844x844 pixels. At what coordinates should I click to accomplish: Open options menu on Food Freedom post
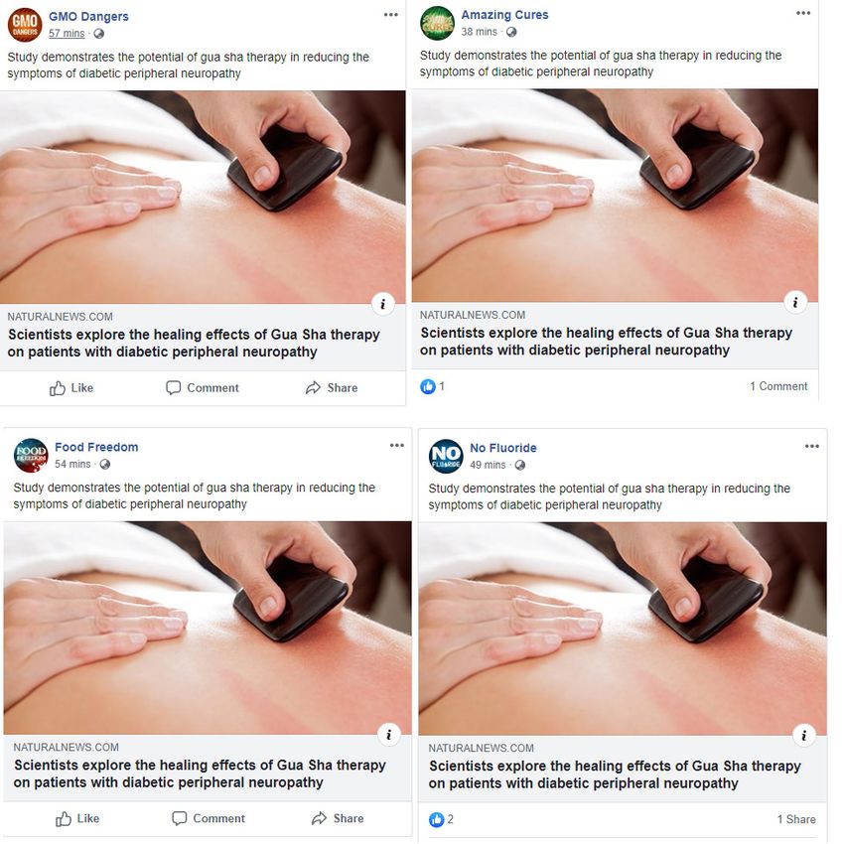coord(397,445)
